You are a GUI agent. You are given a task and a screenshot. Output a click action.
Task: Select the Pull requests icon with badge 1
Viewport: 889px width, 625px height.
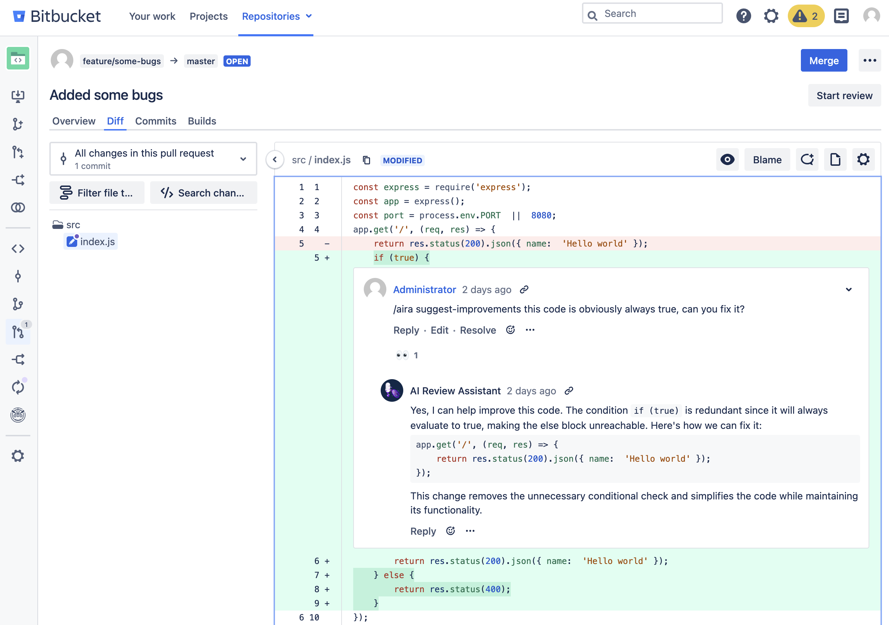click(x=18, y=332)
